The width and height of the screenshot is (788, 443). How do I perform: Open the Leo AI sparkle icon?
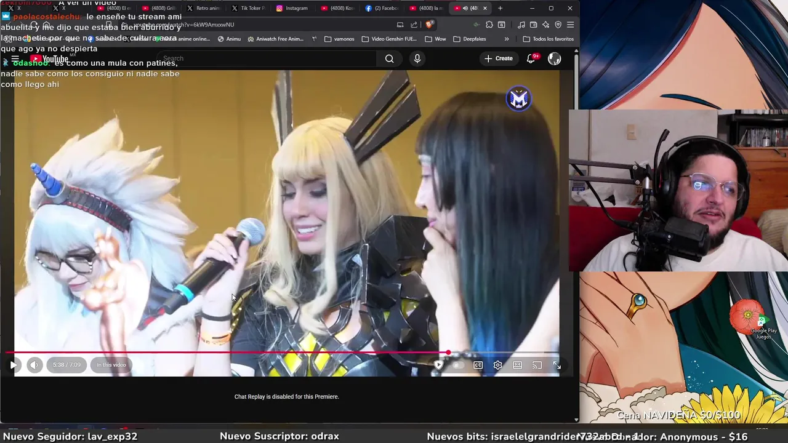[545, 25]
